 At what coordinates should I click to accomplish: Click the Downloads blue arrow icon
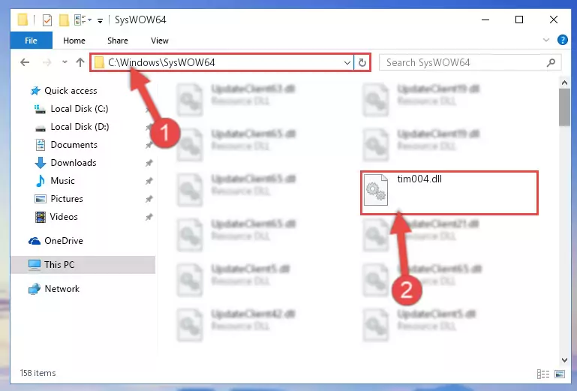pos(40,163)
